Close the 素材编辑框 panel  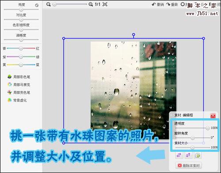click(x=213, y=116)
